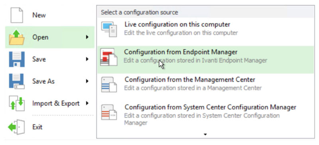Viewport: 319px width, 145px height.
Task: Click the Live configuration computer icon
Action: pos(109,29)
